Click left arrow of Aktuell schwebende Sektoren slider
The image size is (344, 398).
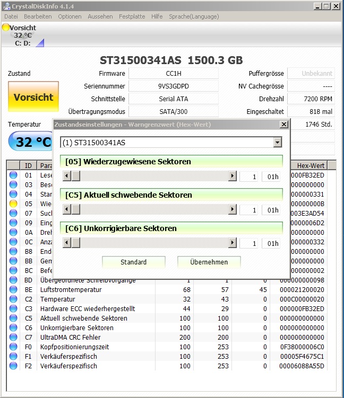click(67, 209)
